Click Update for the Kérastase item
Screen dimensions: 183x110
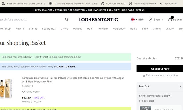(x=38, y=102)
